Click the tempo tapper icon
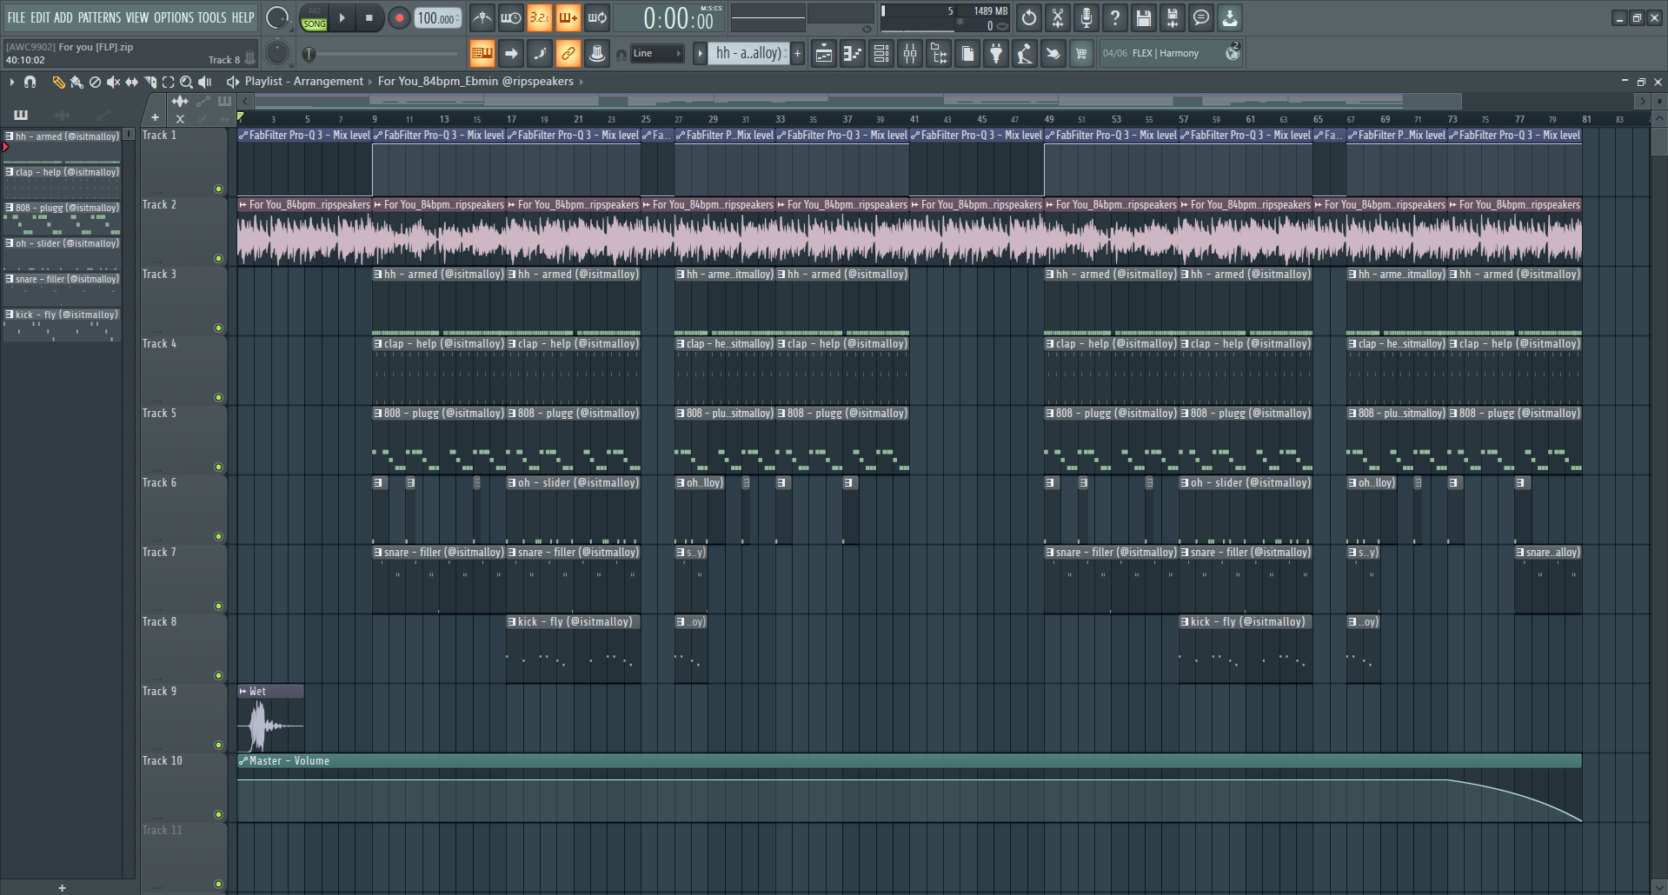1668x895 pixels. 1025,54
